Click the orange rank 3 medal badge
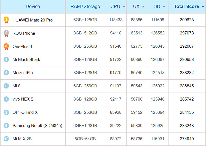The image size is (206, 146). click(x=6, y=47)
